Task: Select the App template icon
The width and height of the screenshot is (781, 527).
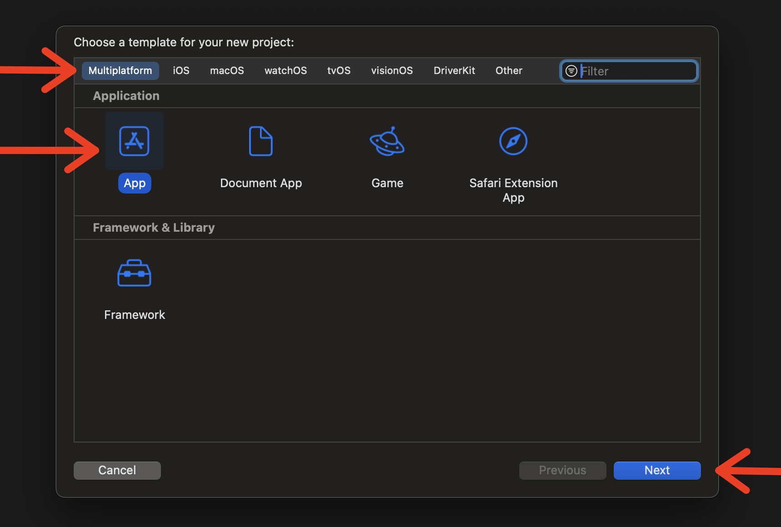Action: [134, 141]
